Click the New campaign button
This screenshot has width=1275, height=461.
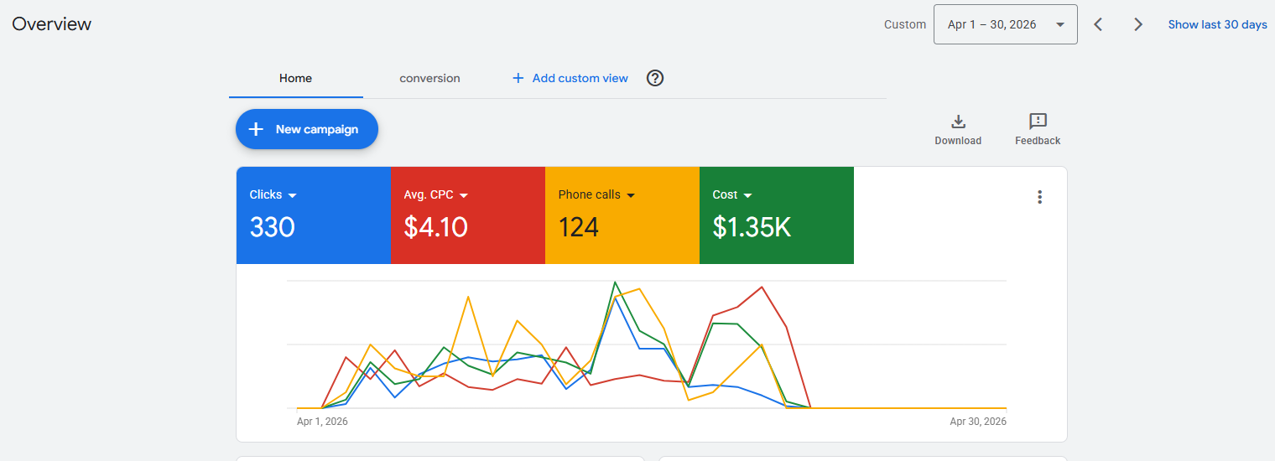pyautogui.click(x=307, y=129)
